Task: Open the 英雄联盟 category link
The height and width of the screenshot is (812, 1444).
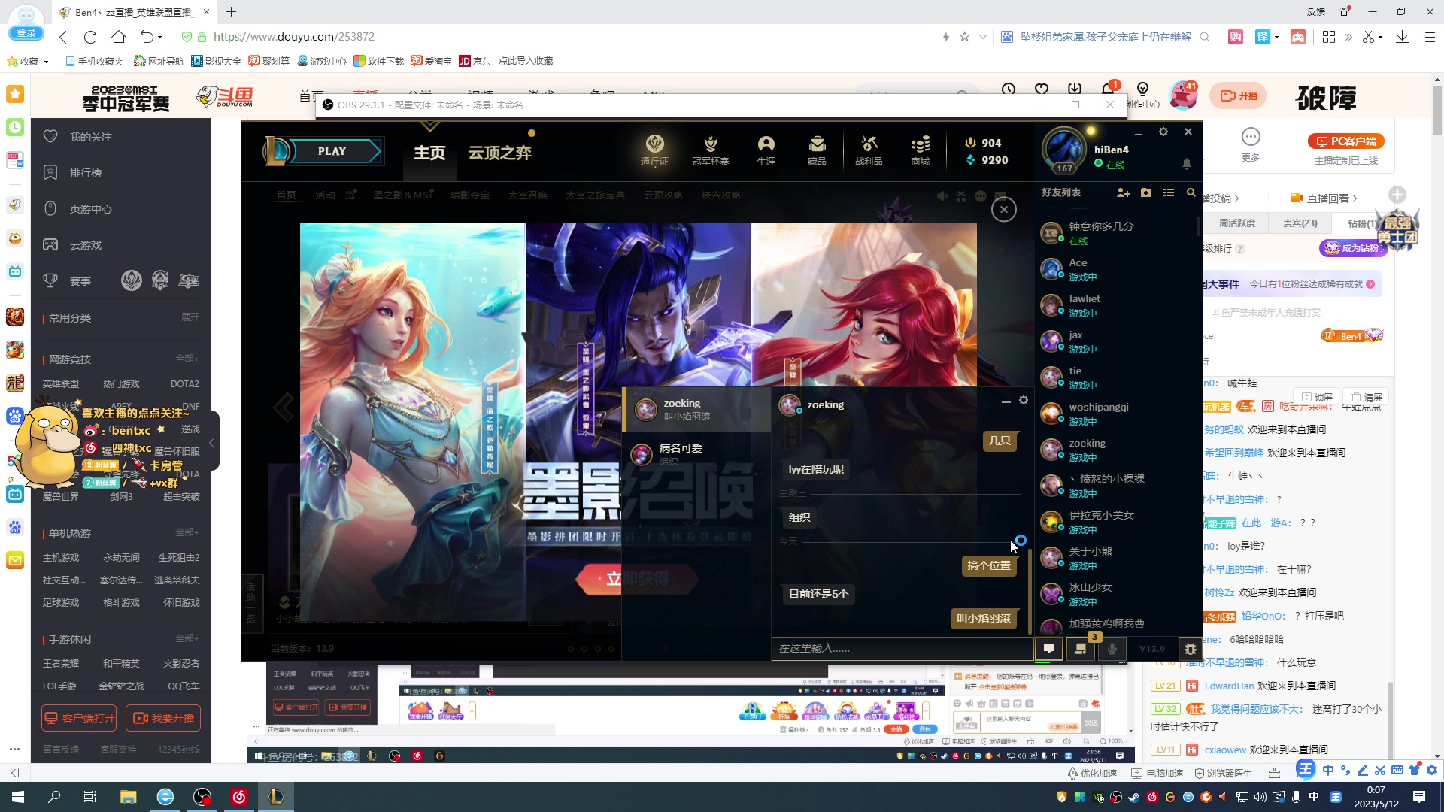Action: point(60,384)
